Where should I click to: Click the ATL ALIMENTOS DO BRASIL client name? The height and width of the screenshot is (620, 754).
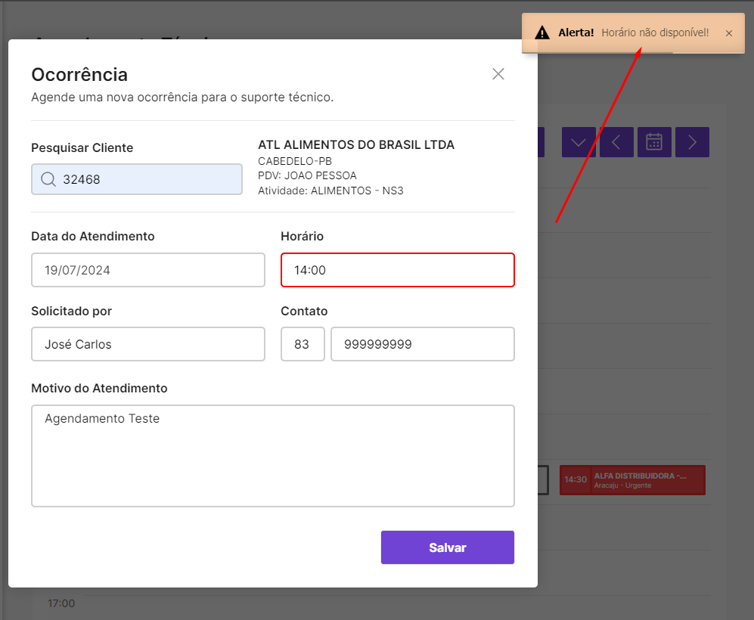(356, 145)
